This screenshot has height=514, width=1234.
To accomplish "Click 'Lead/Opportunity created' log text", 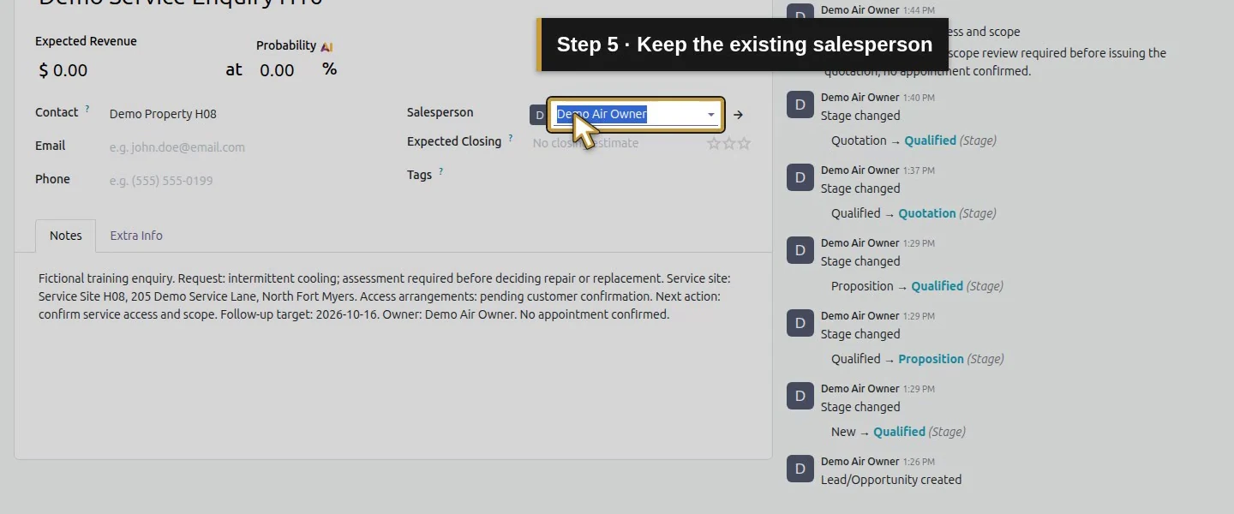I will [891, 480].
